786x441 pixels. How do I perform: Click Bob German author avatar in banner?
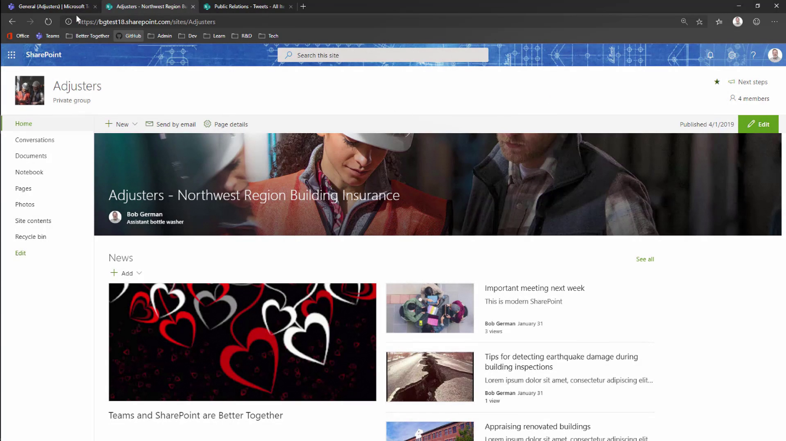[115, 217]
